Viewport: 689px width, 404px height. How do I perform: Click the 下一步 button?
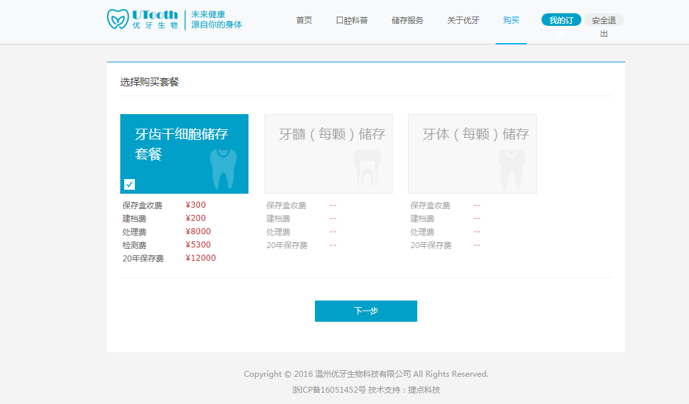pyautogui.click(x=366, y=311)
